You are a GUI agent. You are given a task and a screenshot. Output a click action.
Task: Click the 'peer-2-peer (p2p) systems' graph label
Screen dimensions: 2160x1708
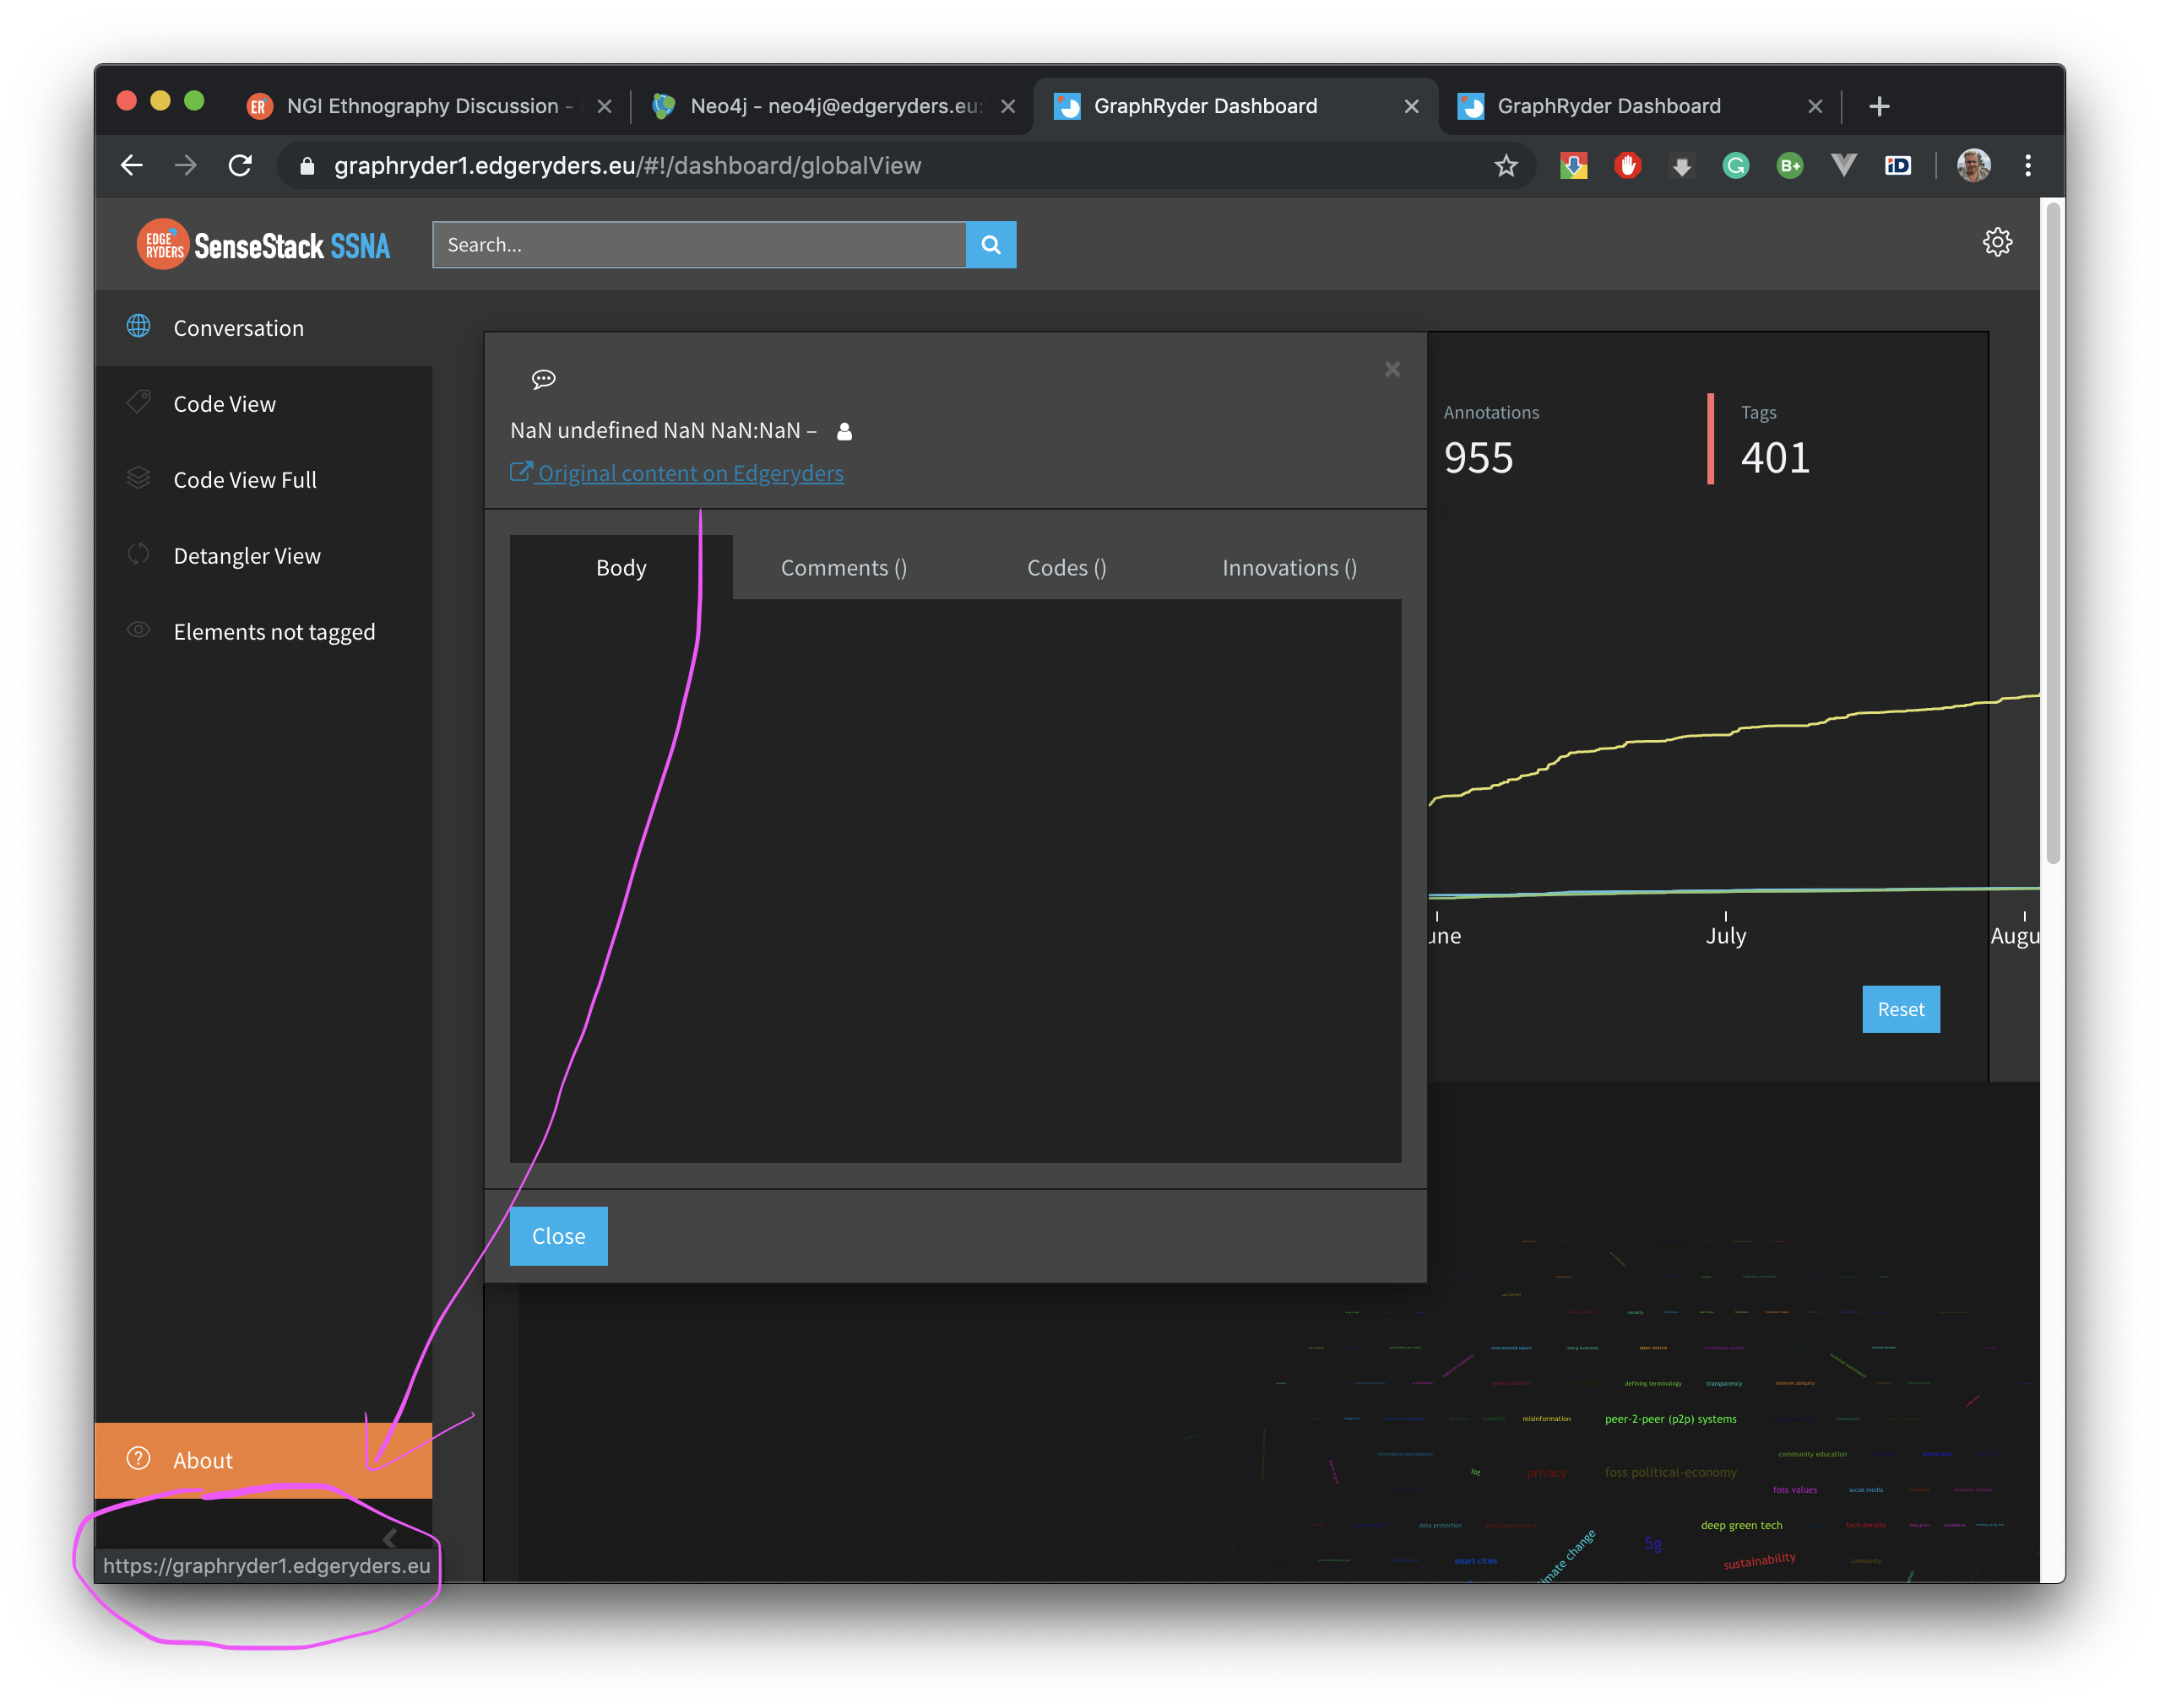(x=1669, y=1419)
